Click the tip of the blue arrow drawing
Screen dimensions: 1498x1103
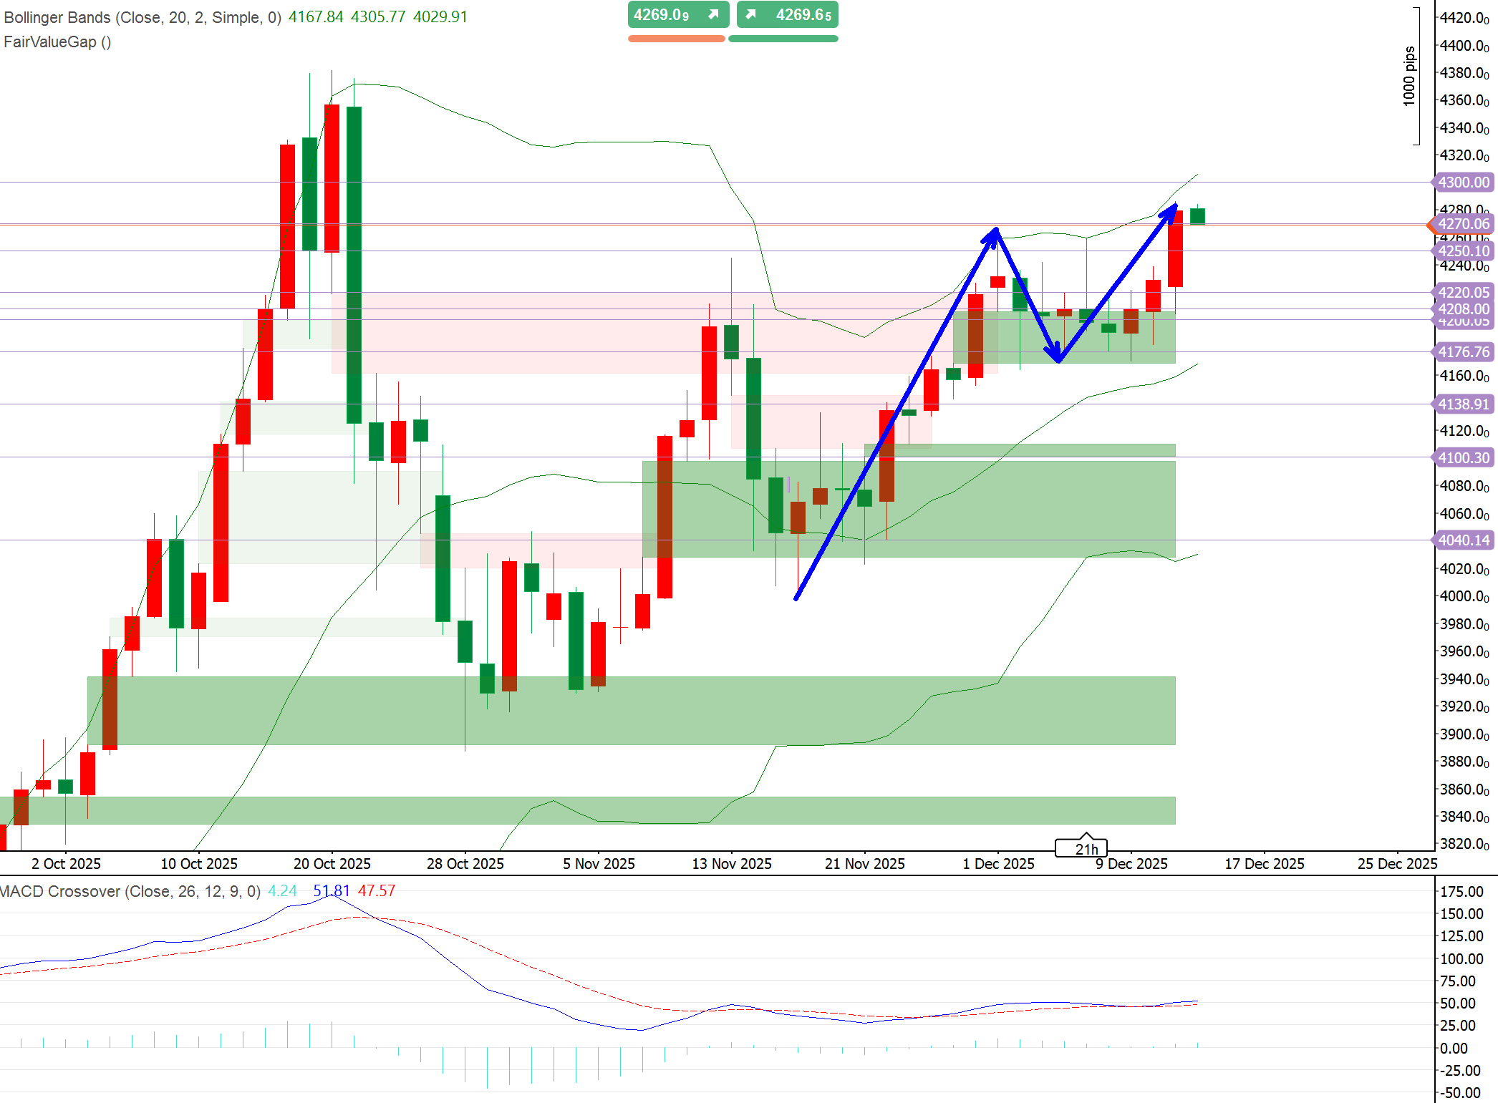(1176, 206)
